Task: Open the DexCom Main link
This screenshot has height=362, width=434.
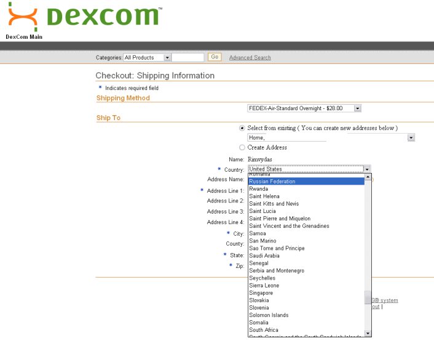Action: click(x=24, y=37)
